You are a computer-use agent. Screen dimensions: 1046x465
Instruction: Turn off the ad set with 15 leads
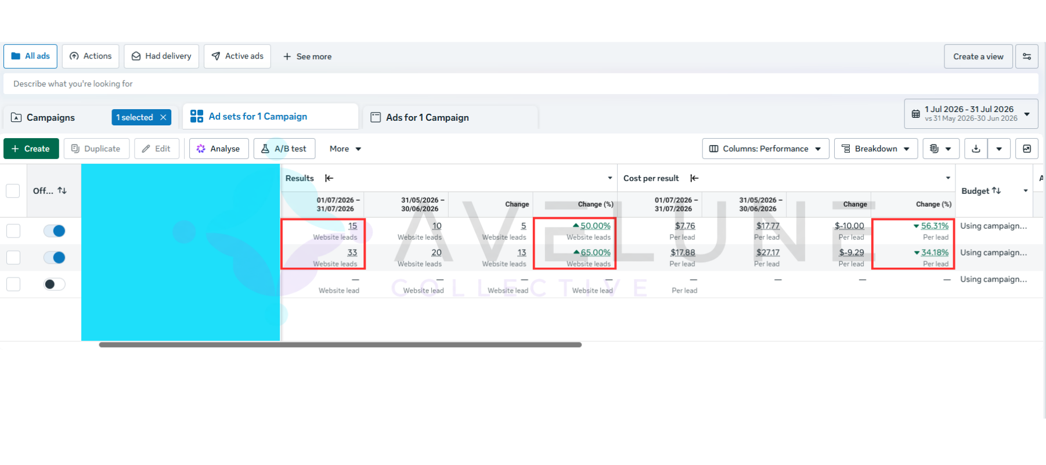[x=55, y=231]
